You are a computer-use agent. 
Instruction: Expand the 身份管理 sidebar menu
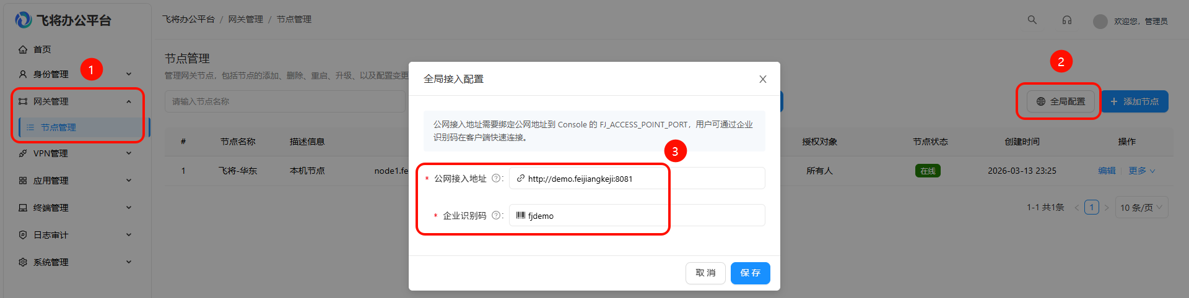click(74, 74)
